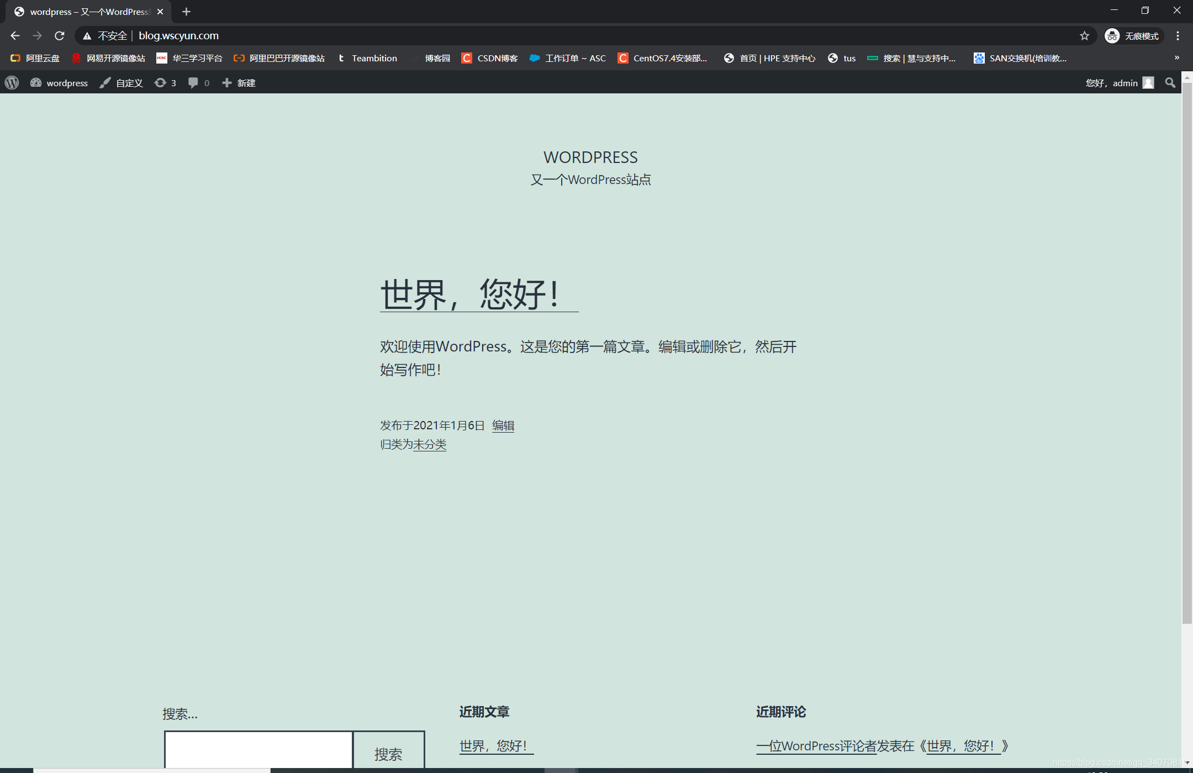The width and height of the screenshot is (1193, 773).
Task: Select the wordpress browser tab
Action: click(x=88, y=12)
